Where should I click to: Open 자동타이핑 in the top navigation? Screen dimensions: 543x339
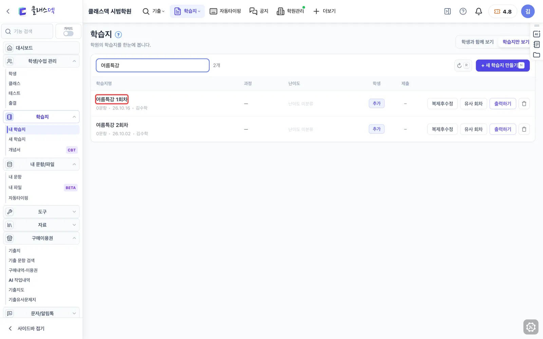point(225,11)
